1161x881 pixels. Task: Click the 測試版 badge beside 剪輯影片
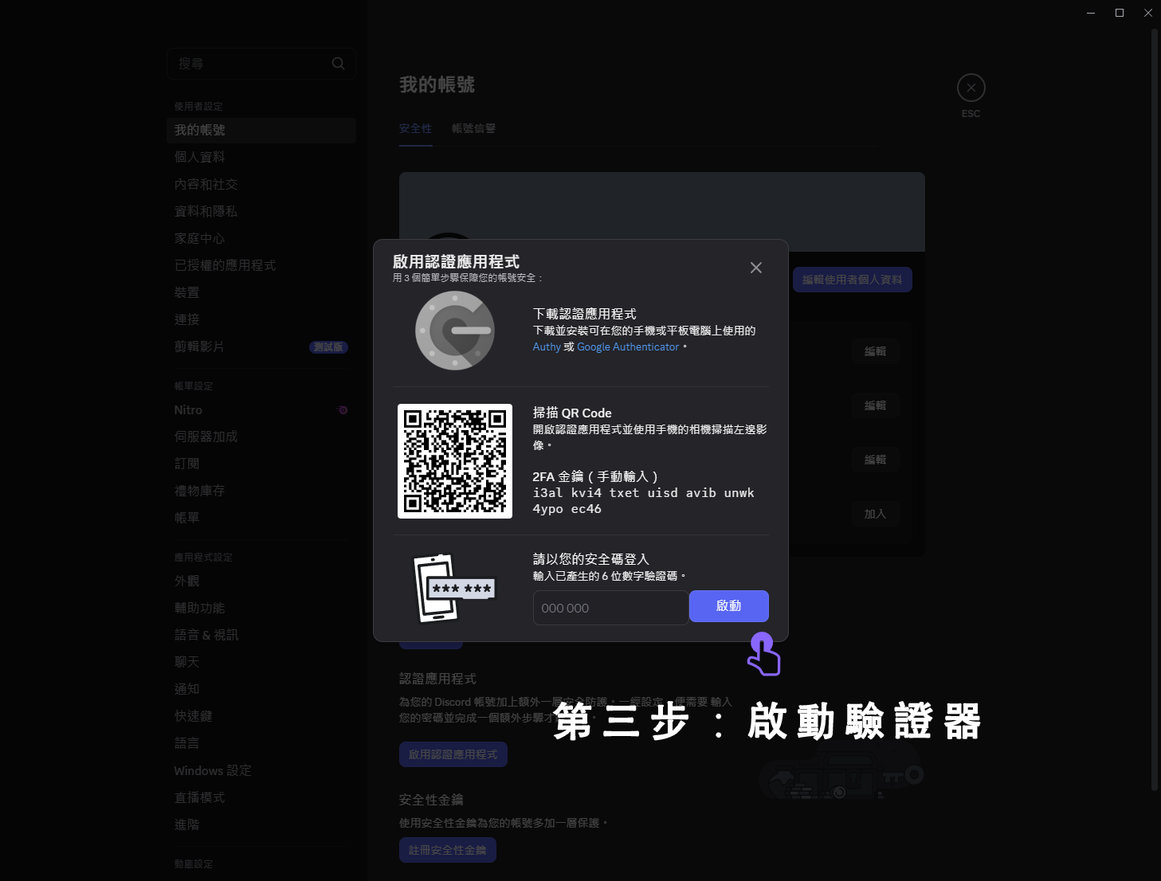[328, 347]
